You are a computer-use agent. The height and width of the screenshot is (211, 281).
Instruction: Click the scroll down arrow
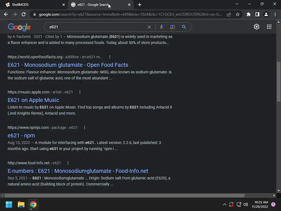(279, 191)
